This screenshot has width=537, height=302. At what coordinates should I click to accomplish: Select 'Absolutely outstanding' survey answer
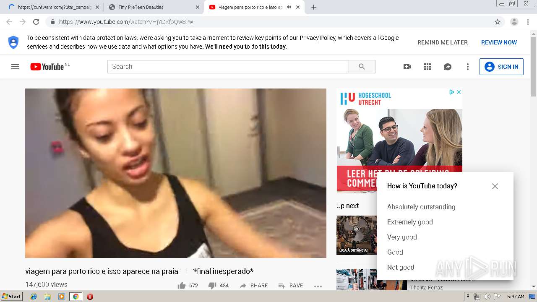tap(421, 207)
